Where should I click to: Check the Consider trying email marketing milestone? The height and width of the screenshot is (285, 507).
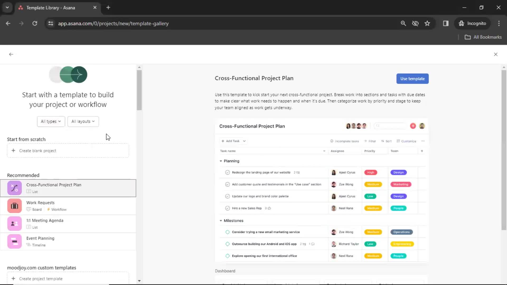pyautogui.click(x=227, y=232)
